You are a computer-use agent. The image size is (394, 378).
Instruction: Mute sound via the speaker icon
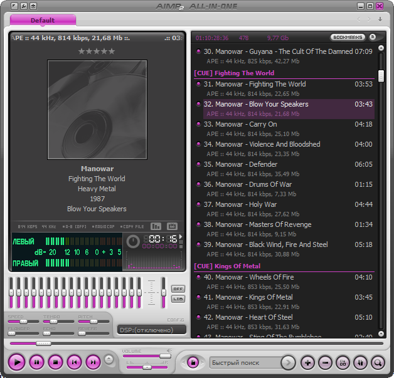(x=169, y=350)
